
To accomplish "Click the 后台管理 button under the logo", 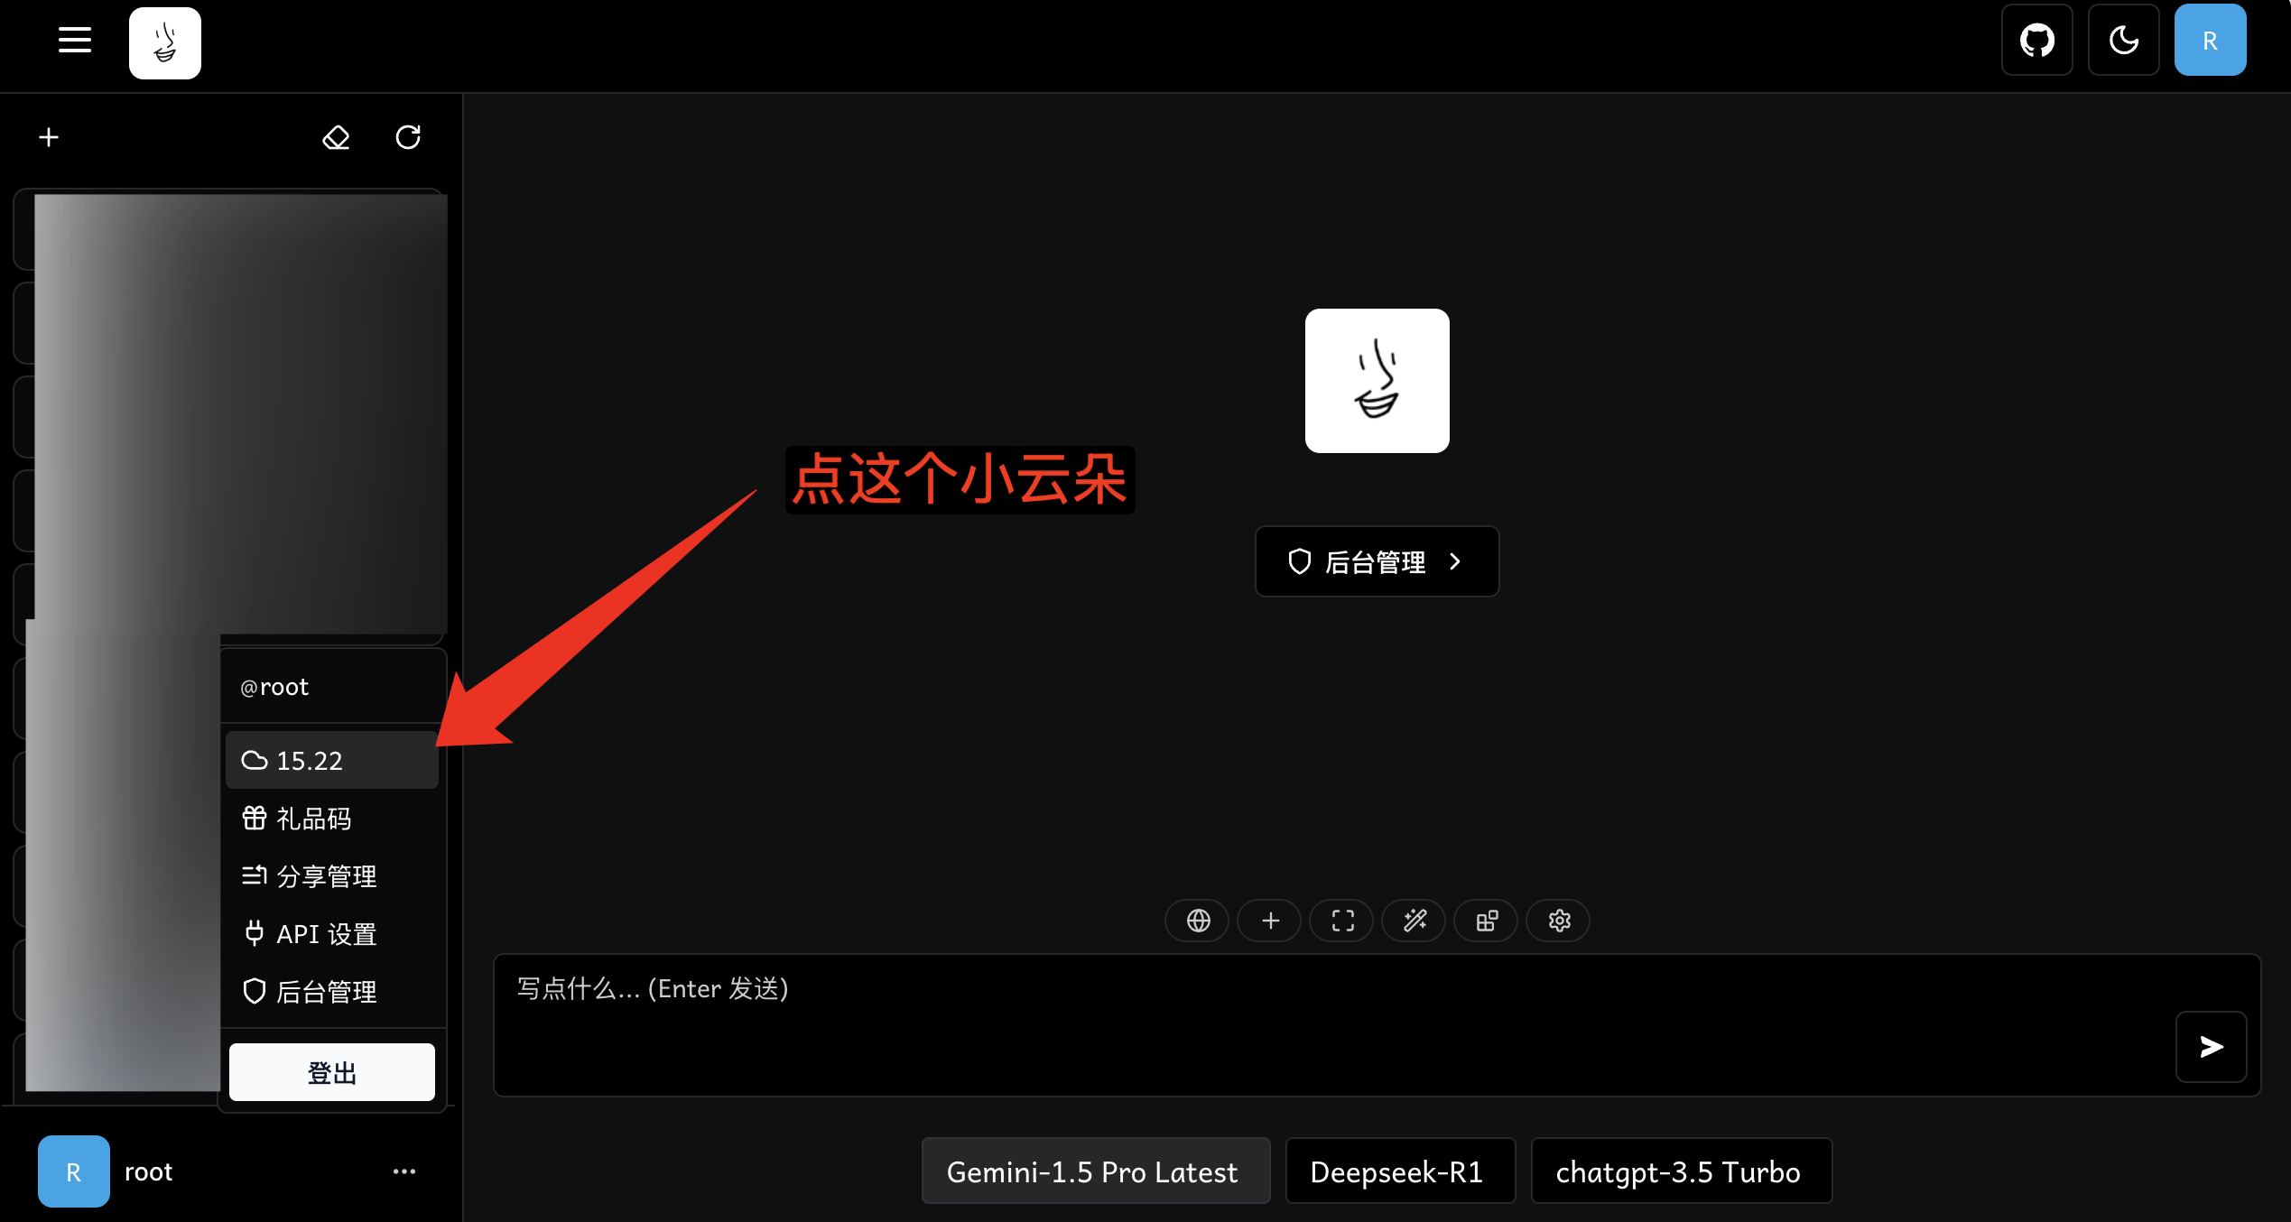I will pyautogui.click(x=1377, y=561).
